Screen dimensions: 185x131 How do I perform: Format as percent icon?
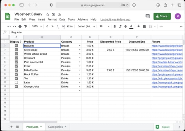pyautogui.click(x=52, y=26)
